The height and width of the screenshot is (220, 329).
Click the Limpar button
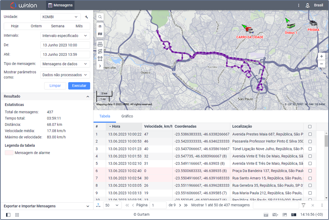pos(55,86)
